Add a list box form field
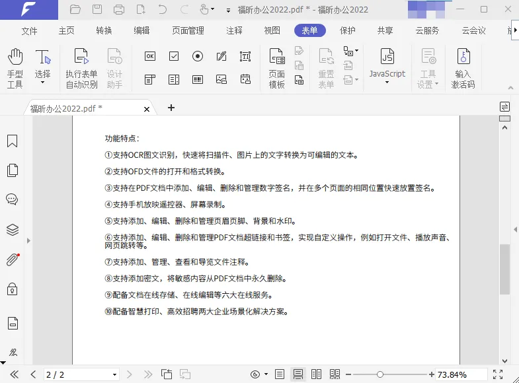The image size is (519, 383). point(174,79)
